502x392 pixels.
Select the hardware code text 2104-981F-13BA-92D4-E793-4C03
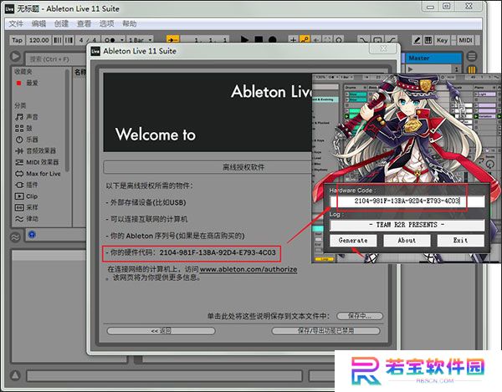(x=218, y=252)
